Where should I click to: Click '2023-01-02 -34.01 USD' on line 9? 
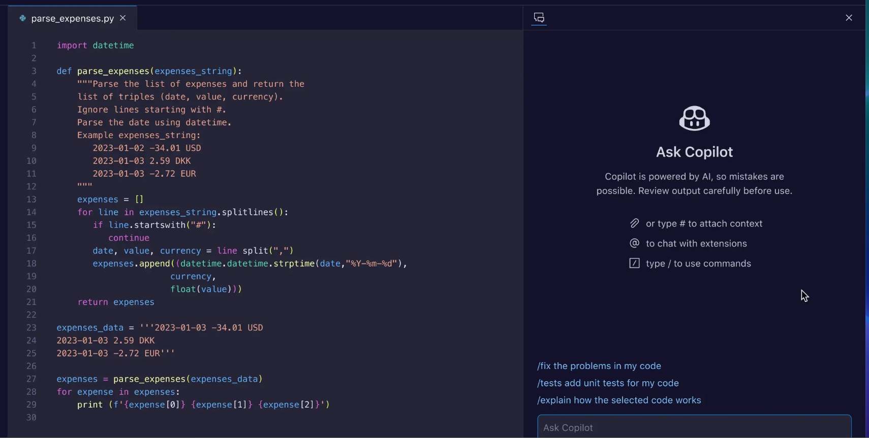click(x=147, y=148)
